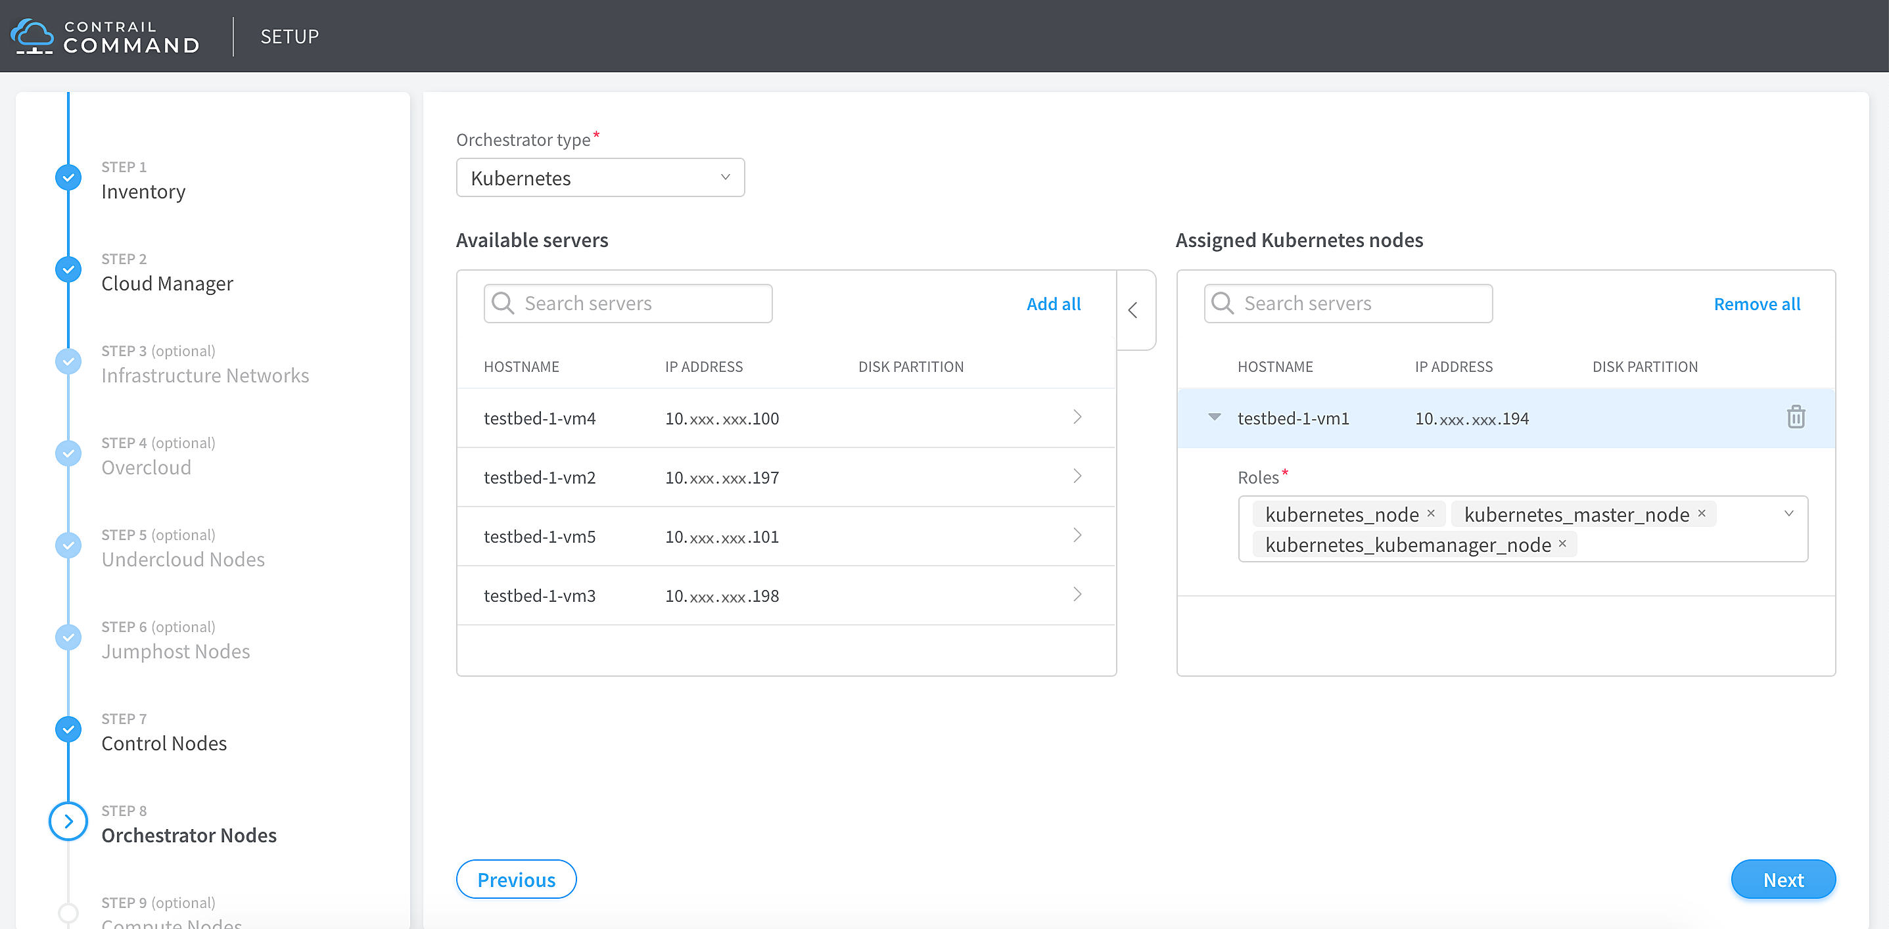Select the testbed-1-vm2 hostname

[x=540, y=478]
